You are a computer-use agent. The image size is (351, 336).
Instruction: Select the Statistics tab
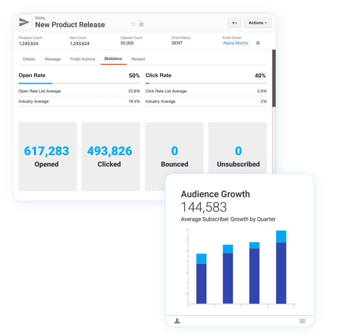pyautogui.click(x=113, y=59)
